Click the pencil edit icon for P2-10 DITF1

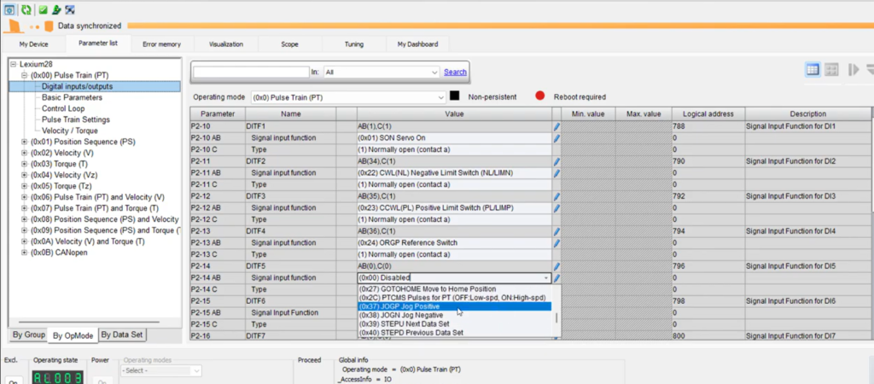click(556, 126)
